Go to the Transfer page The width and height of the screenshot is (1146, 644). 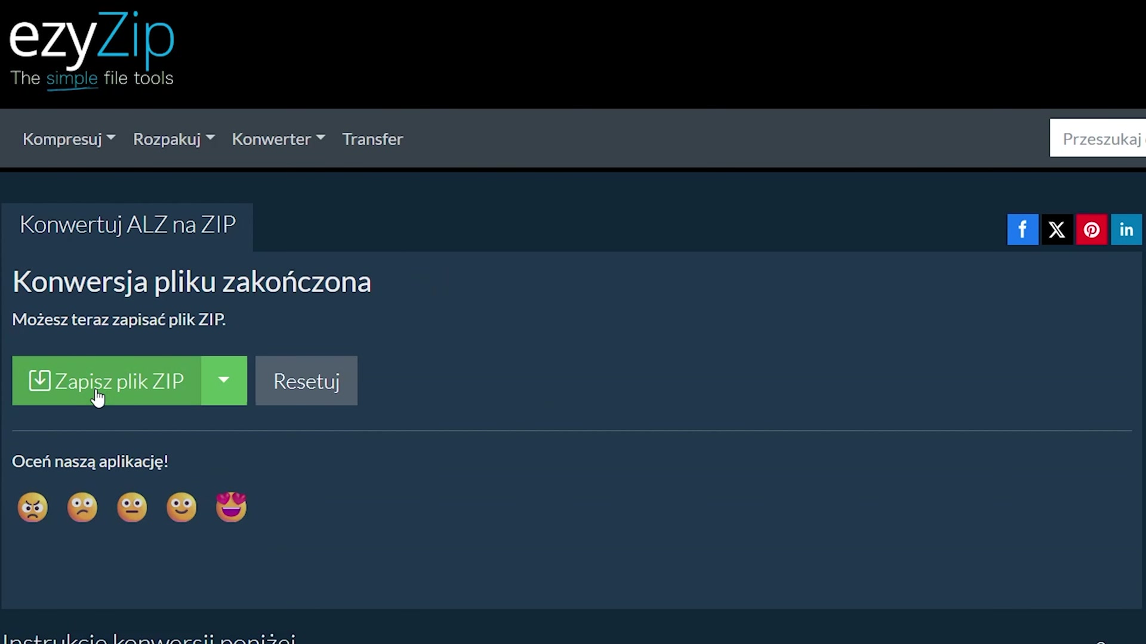tap(372, 139)
